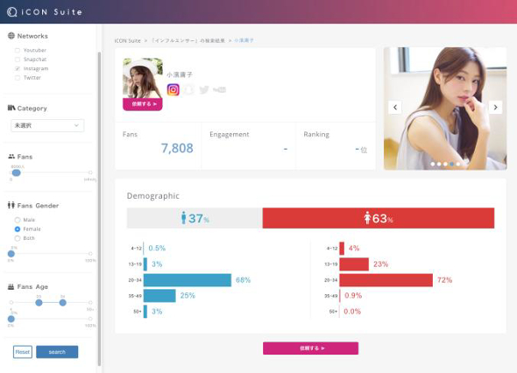Click the large pink request button below Demographic
Viewport: 517px width, 373px height.
tap(310, 348)
